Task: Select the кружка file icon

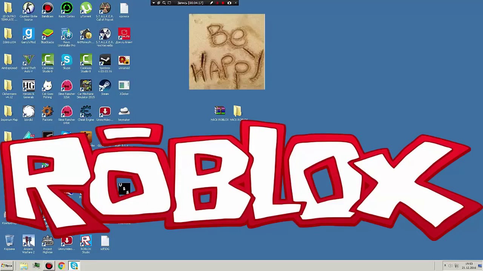Action: coord(124,10)
